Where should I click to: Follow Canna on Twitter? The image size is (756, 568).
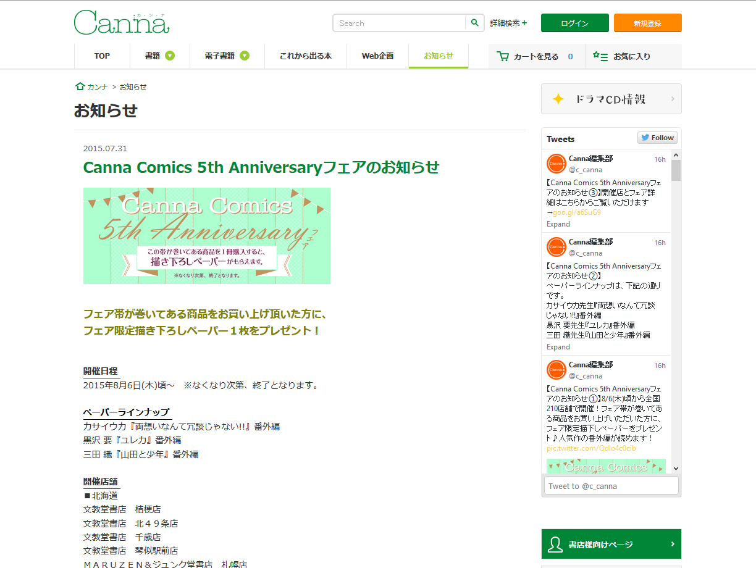(x=657, y=138)
